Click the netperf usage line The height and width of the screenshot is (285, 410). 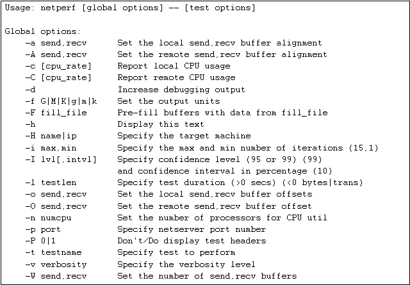point(130,8)
